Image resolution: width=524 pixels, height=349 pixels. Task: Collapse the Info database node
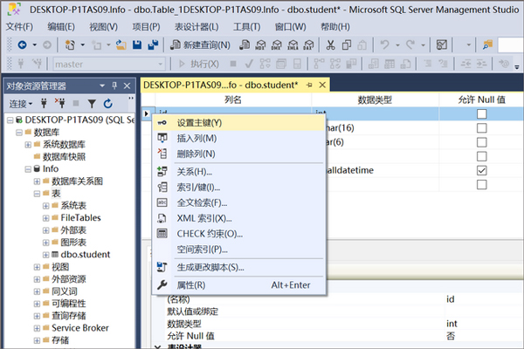click(x=29, y=168)
